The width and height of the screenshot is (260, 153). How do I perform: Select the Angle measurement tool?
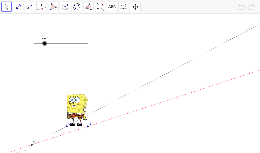click(88, 7)
